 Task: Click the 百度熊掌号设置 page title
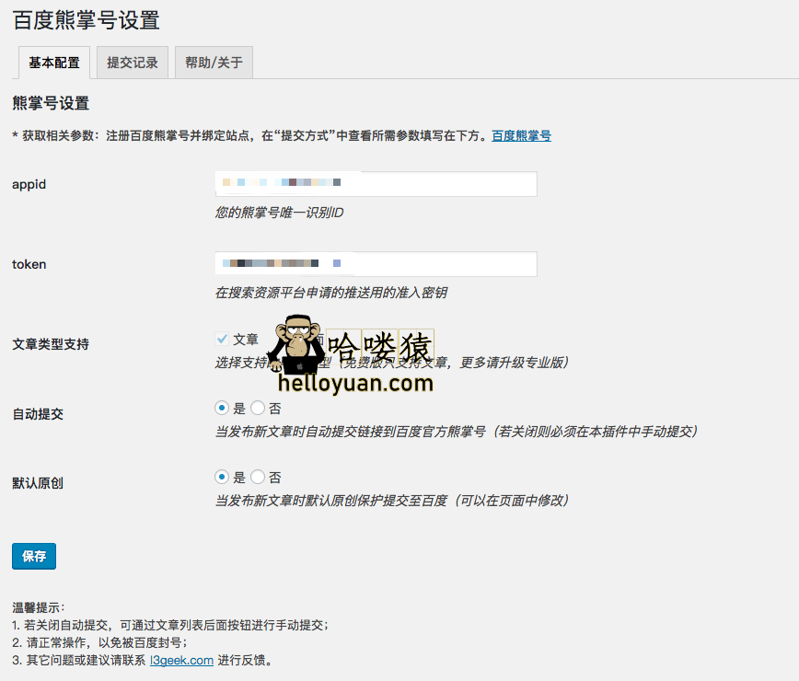click(87, 21)
